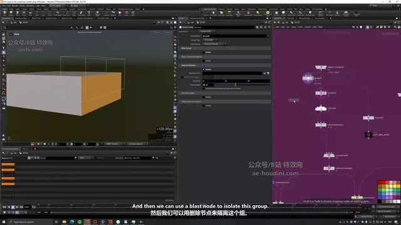Select the blast11 node on the right

coord(368,117)
